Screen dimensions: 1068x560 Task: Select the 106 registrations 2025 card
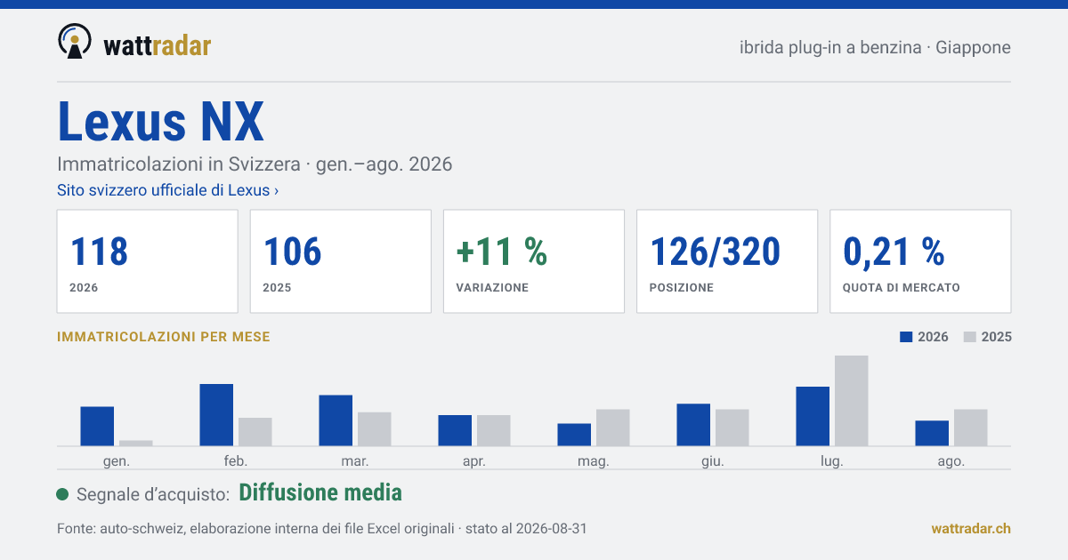click(x=341, y=261)
